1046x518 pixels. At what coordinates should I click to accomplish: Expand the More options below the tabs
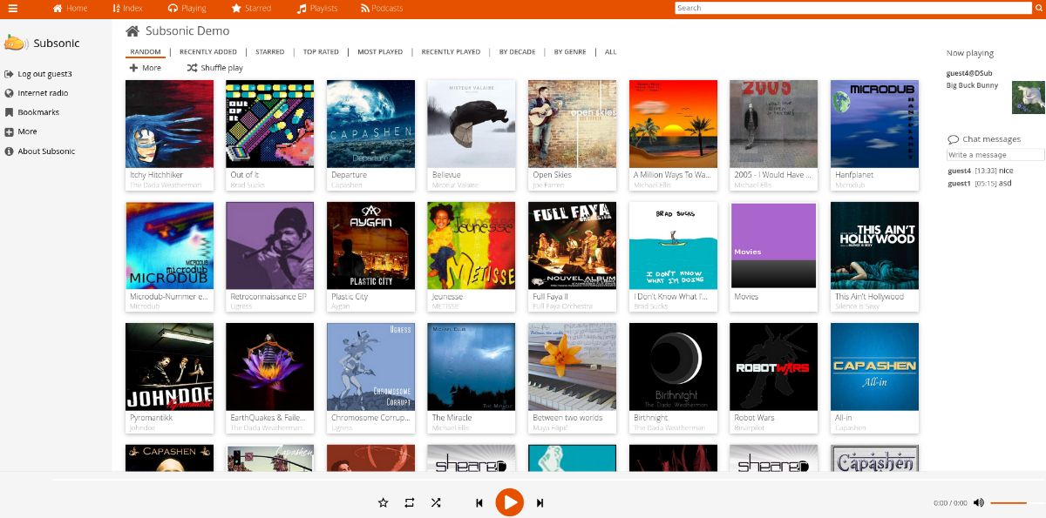point(146,67)
